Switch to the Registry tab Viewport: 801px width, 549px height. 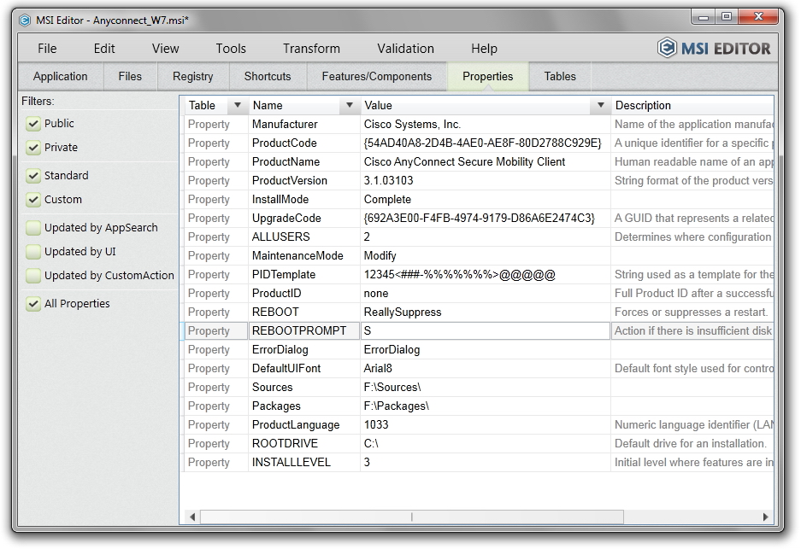pyautogui.click(x=192, y=76)
